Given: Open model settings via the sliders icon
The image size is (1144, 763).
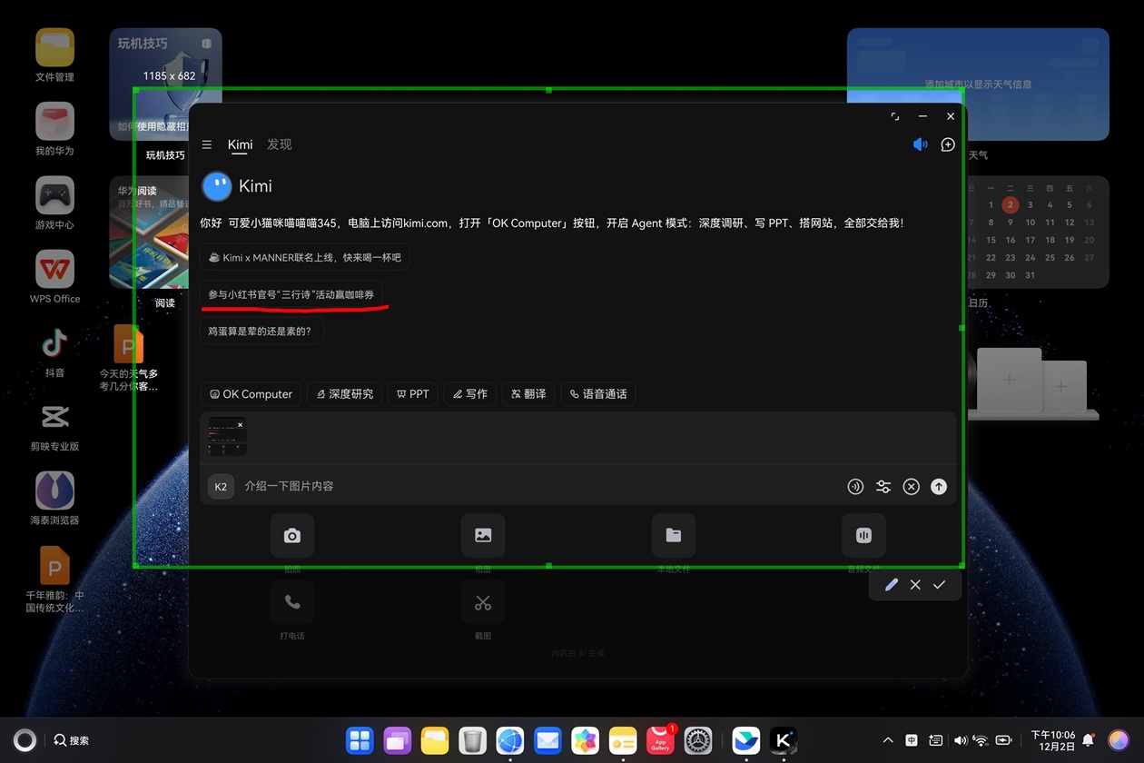Looking at the screenshot, I should [x=883, y=486].
